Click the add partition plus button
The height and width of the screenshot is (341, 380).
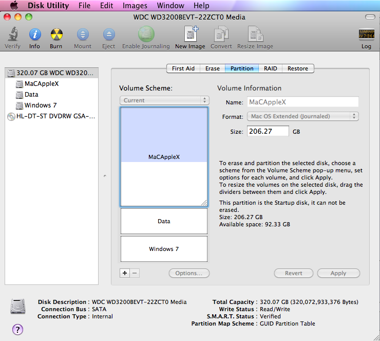tap(125, 273)
